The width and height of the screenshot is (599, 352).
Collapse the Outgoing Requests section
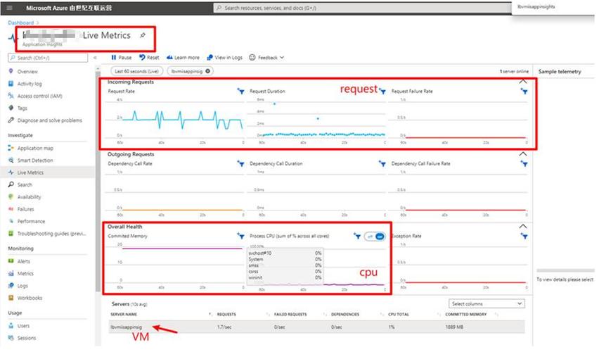click(523, 153)
